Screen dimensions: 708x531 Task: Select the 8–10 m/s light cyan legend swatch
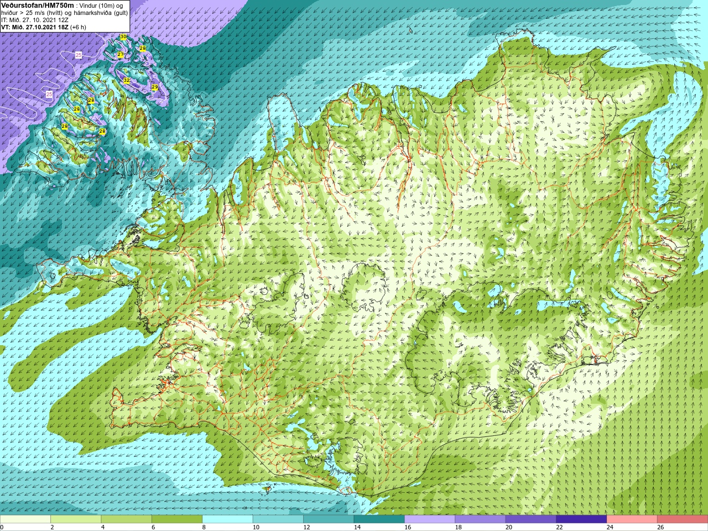tap(228, 519)
